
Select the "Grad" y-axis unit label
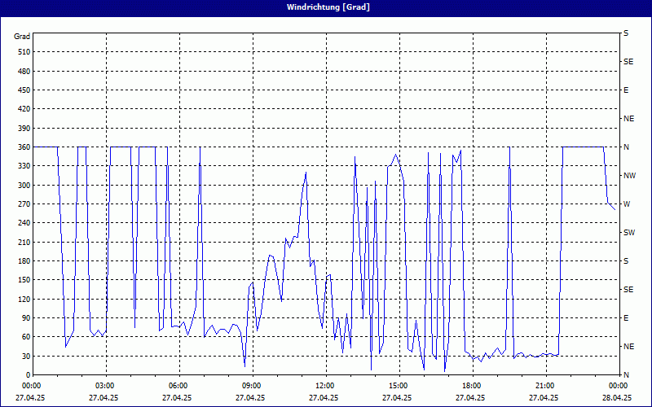pos(22,37)
